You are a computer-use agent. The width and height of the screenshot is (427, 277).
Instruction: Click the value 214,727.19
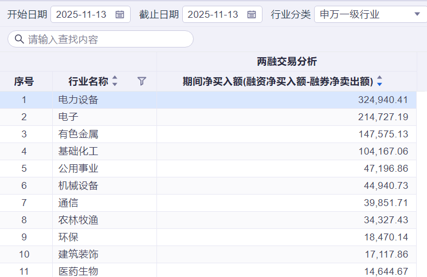click(383, 117)
